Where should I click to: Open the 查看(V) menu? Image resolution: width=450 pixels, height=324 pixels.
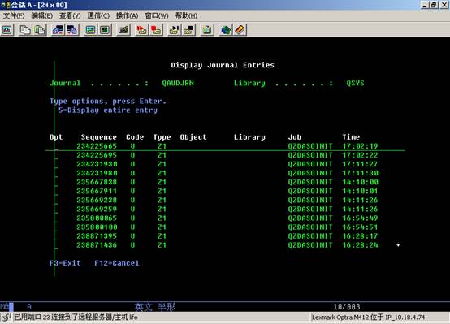click(x=70, y=15)
